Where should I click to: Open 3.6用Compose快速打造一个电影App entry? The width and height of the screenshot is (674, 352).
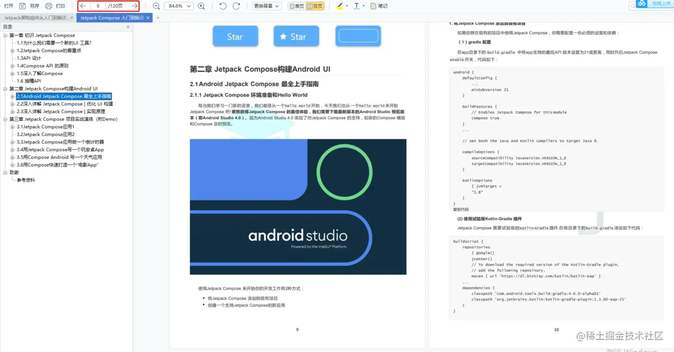click(58, 165)
